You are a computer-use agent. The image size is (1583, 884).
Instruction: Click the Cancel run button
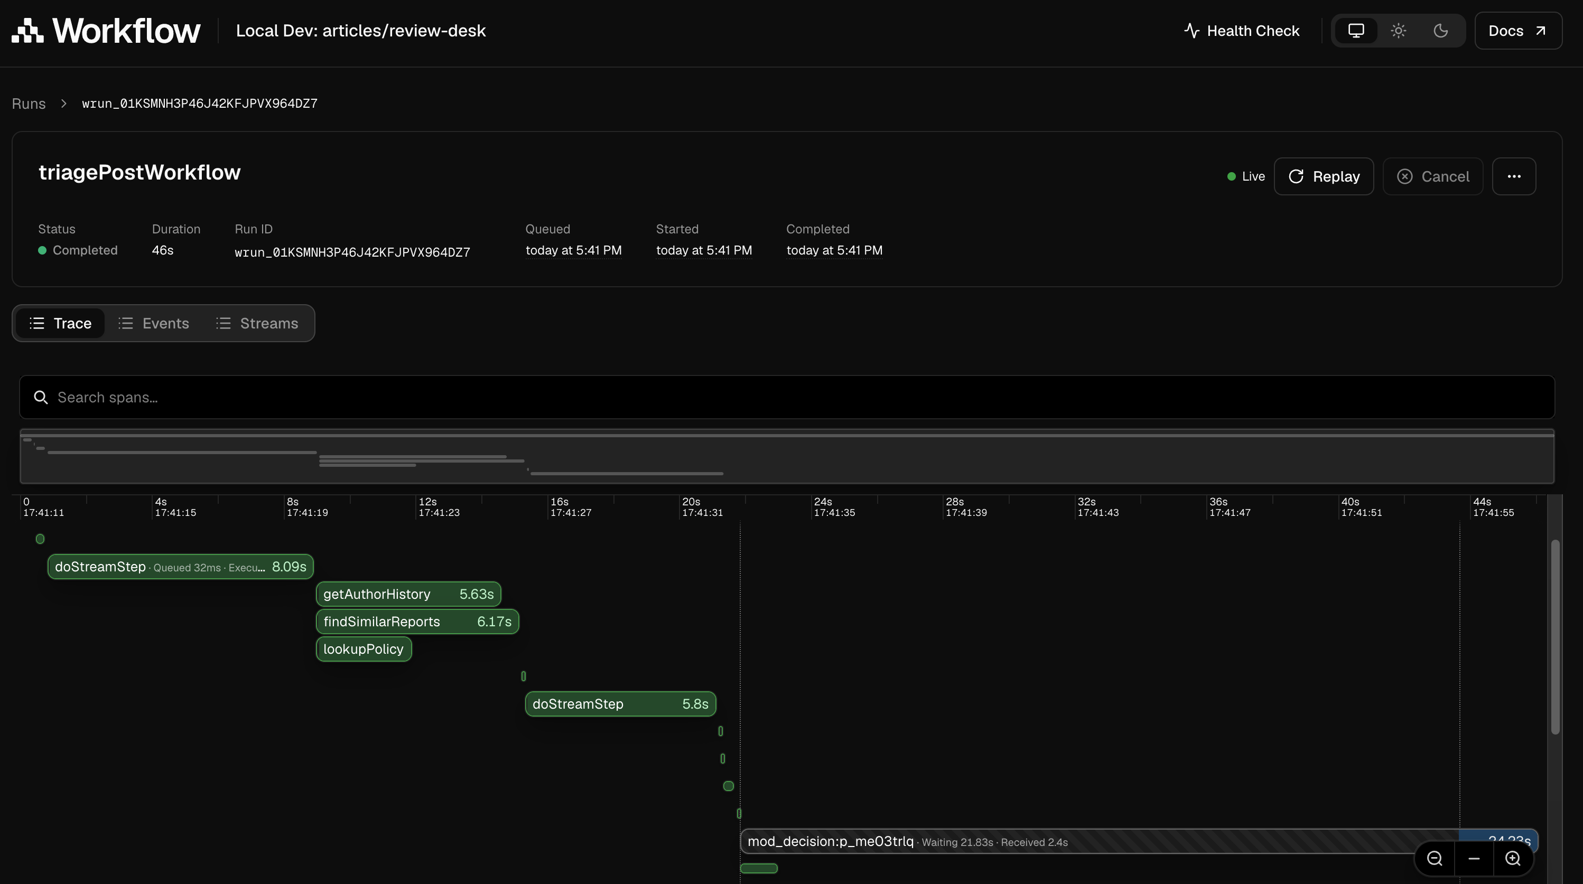pyautogui.click(x=1432, y=176)
